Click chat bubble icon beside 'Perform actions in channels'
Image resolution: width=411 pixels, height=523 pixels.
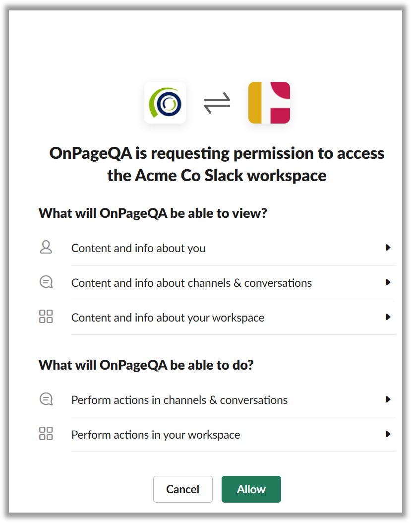point(46,399)
